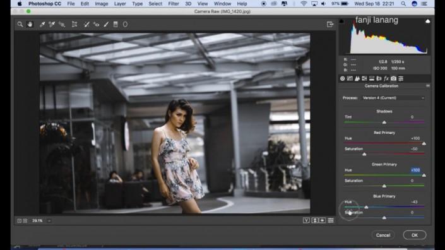This screenshot has width=445, height=250.
Task: Toggle shadow clipping warning in histogram
Action: 341,21
